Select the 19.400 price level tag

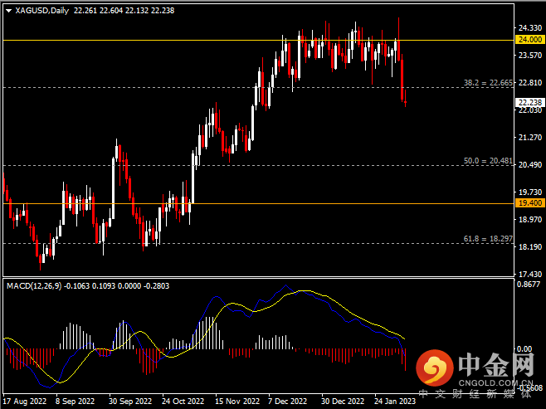pyautogui.click(x=529, y=202)
